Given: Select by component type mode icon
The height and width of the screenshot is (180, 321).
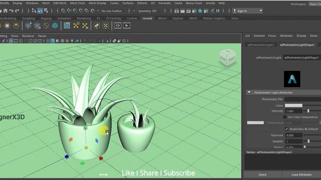Looking at the screenshot, I should pos(46,11).
